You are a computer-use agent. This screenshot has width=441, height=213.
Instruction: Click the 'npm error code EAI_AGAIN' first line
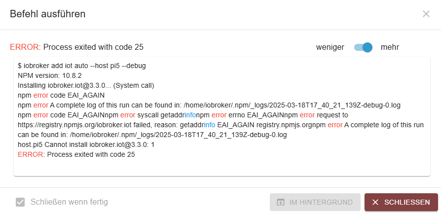pos(61,96)
